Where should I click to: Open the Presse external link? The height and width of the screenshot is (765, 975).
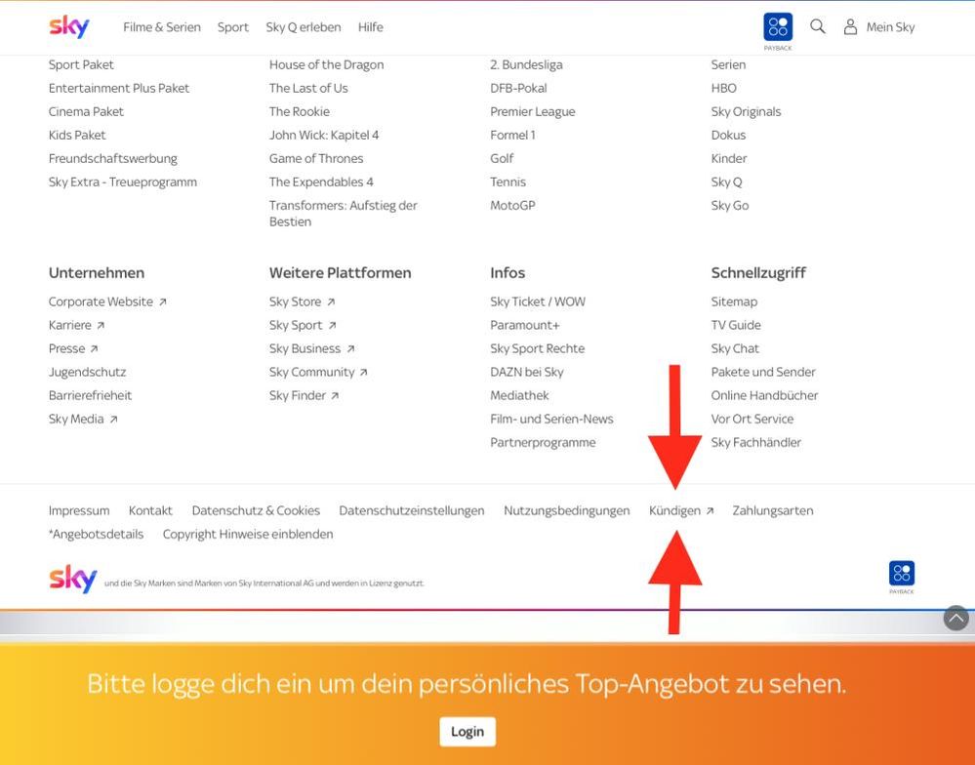tap(73, 348)
